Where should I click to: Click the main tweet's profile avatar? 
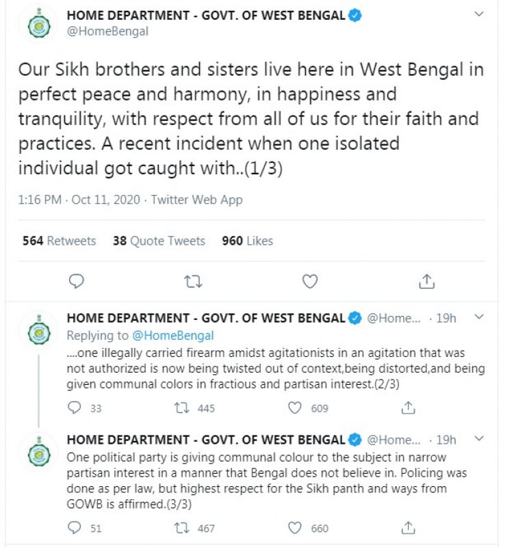coord(38,25)
